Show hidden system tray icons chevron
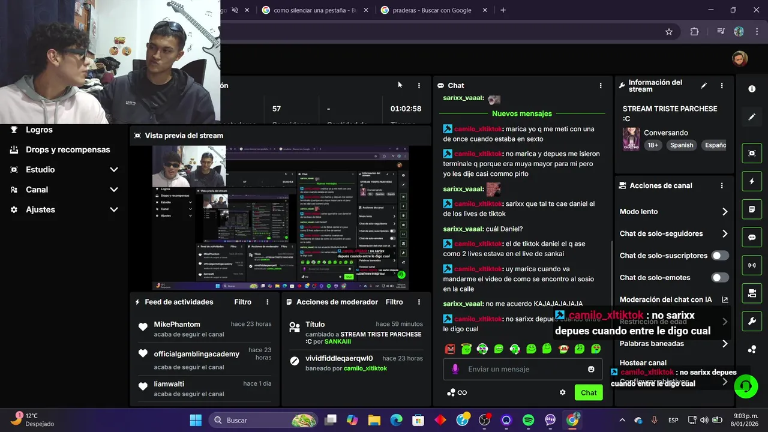The height and width of the screenshot is (432, 768). click(622, 420)
